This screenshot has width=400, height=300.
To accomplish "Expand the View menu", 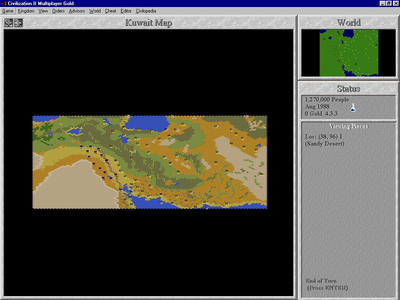I will (x=43, y=11).
